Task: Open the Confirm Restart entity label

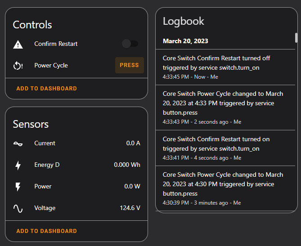Action: click(56, 44)
